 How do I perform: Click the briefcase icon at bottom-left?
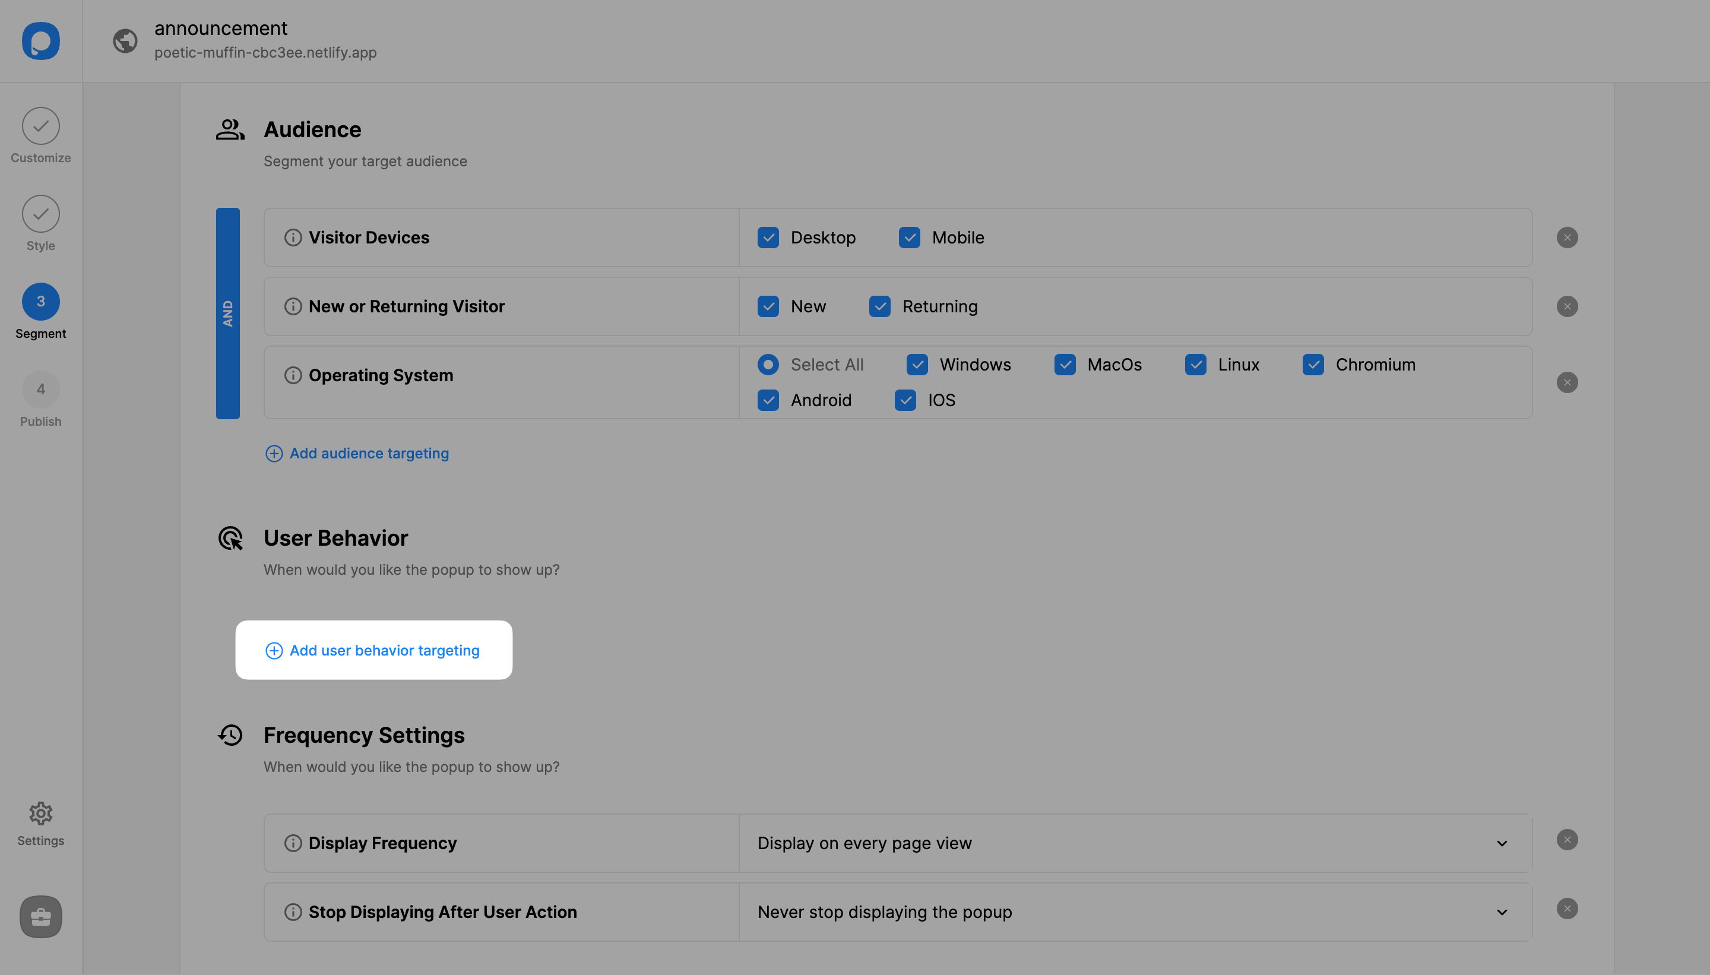(41, 916)
